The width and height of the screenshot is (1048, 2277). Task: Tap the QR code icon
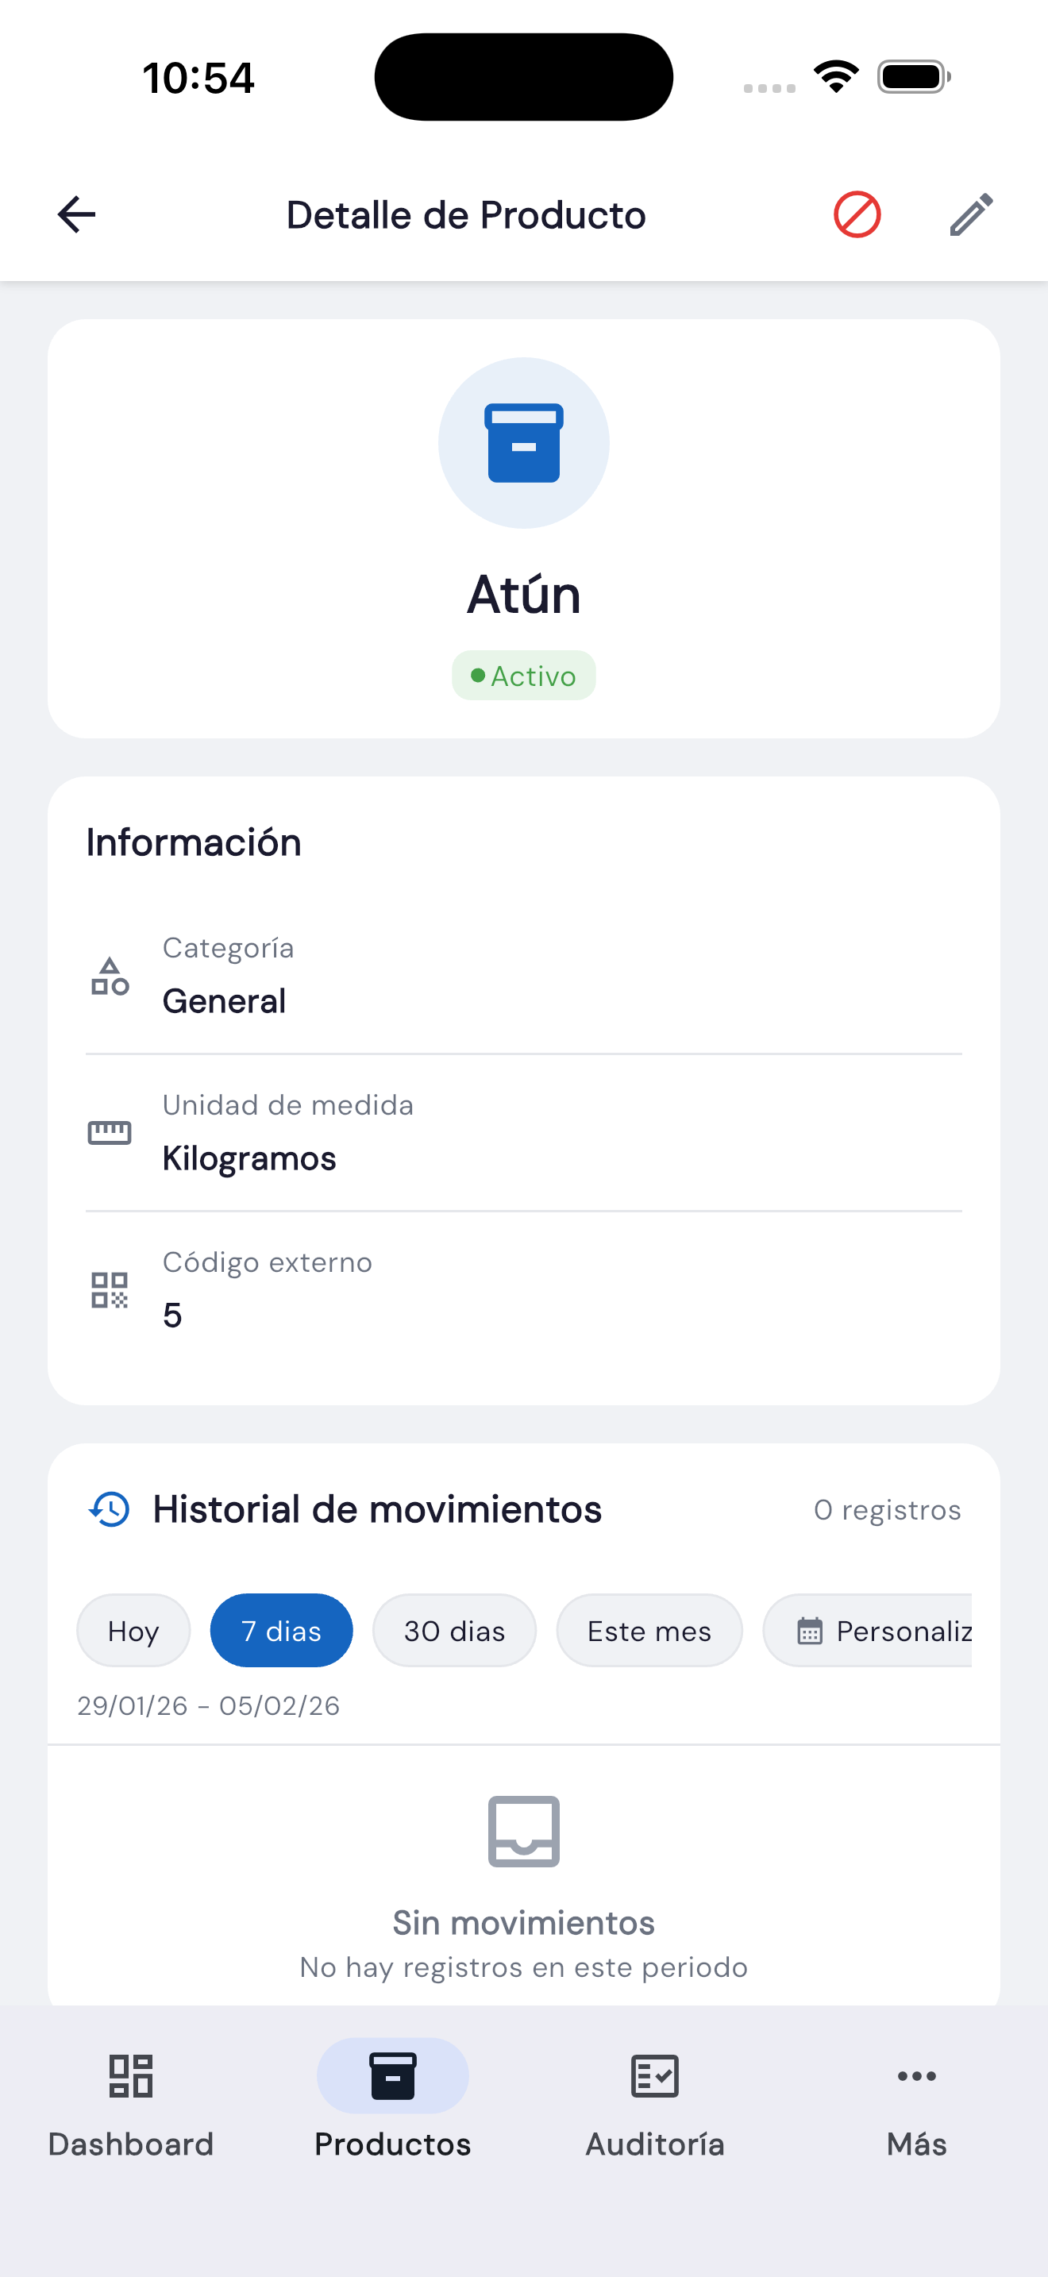tap(110, 1289)
